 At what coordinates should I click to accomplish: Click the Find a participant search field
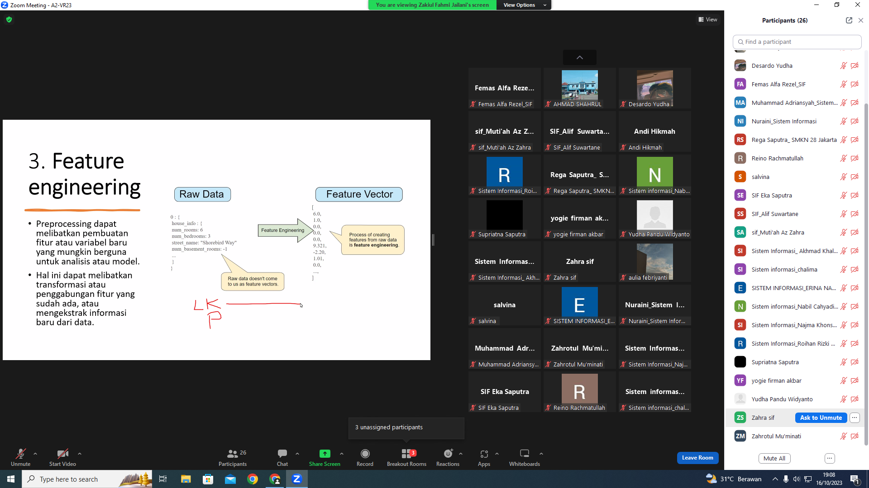(797, 42)
